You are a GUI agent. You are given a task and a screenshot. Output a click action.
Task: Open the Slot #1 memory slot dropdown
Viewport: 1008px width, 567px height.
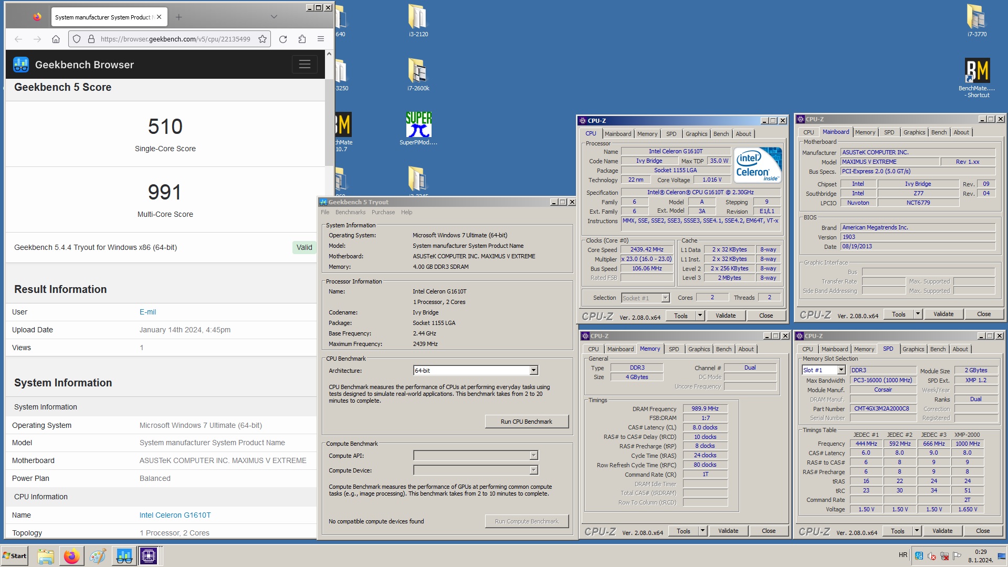pos(824,370)
